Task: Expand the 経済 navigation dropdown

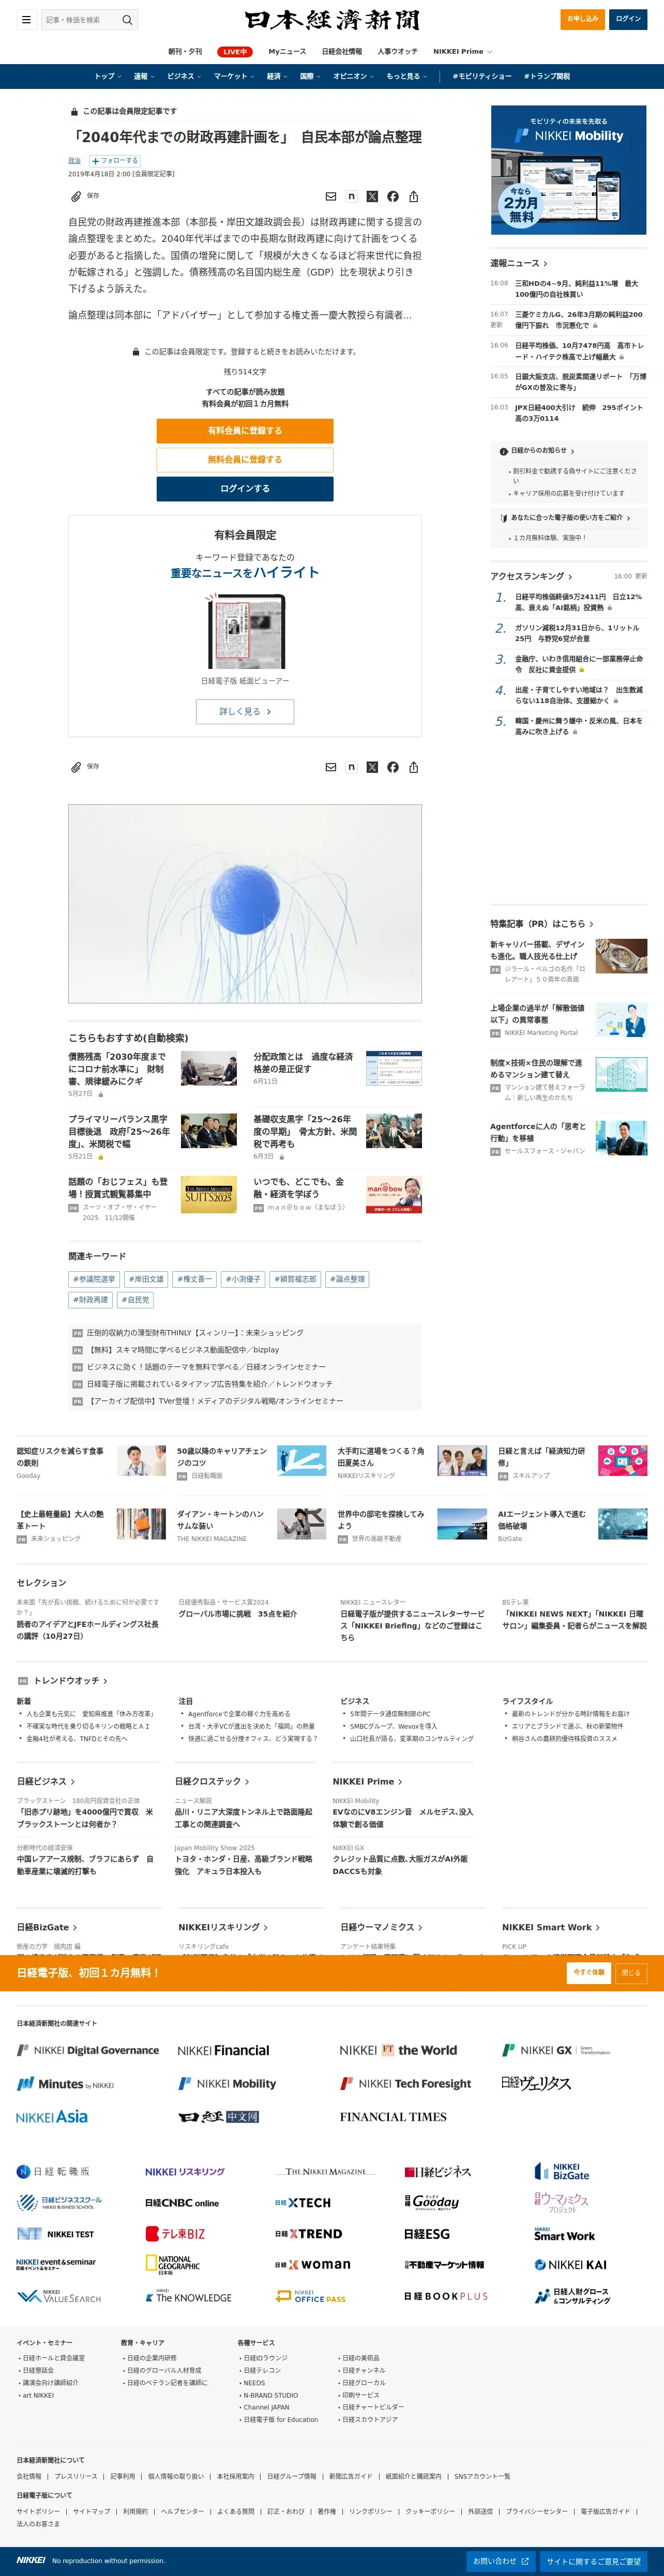Action: coord(277,76)
